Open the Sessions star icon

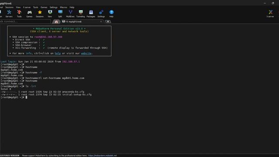point(40,14)
